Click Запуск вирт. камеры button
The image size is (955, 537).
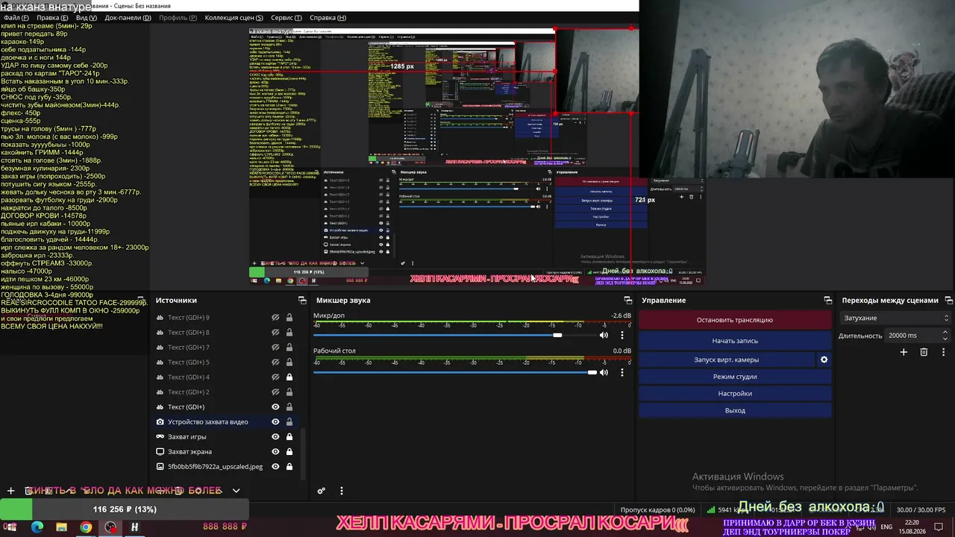tap(727, 359)
